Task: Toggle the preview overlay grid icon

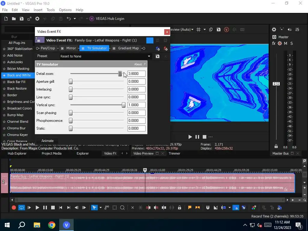Action: 199,29
